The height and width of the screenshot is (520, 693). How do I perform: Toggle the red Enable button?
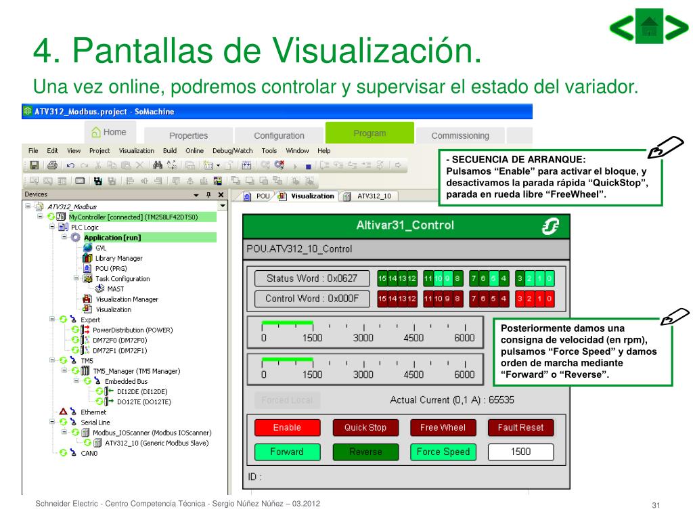point(287,428)
